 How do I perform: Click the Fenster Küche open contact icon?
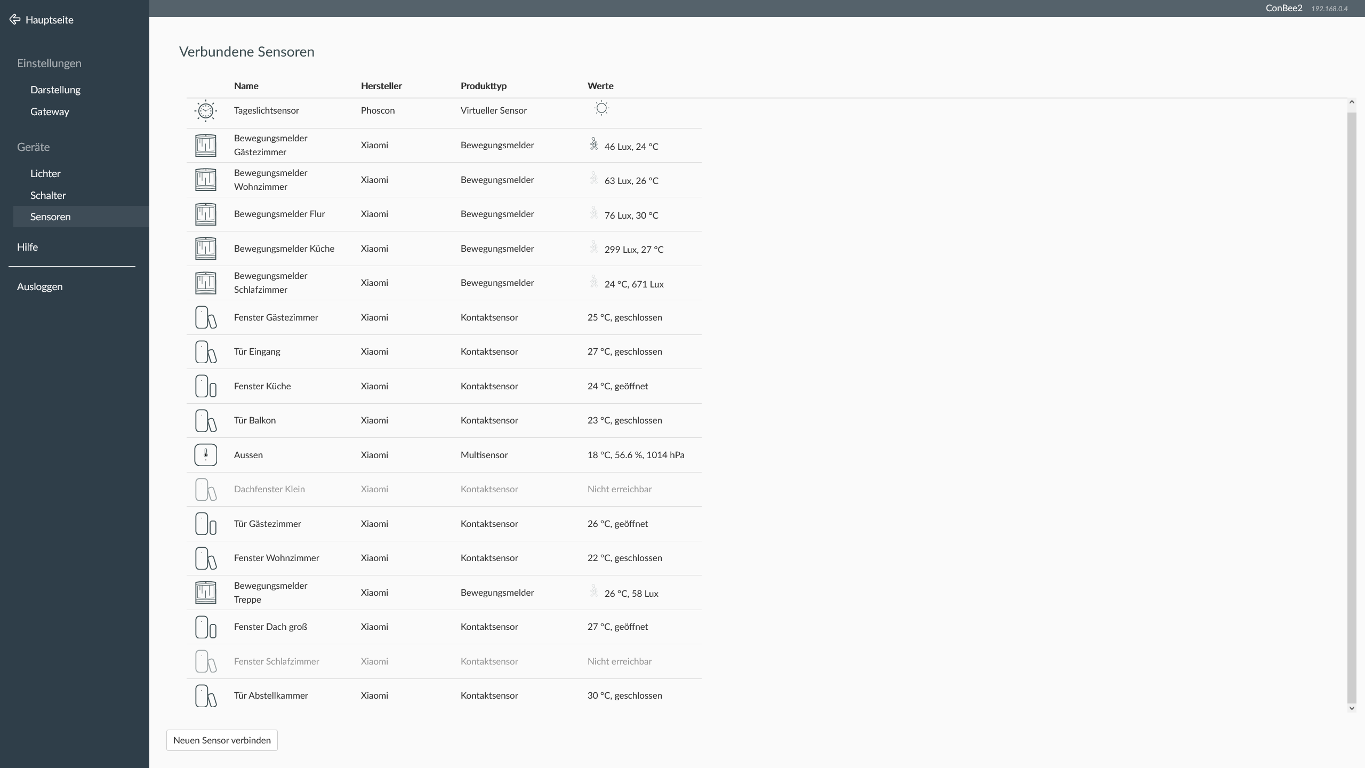(206, 386)
